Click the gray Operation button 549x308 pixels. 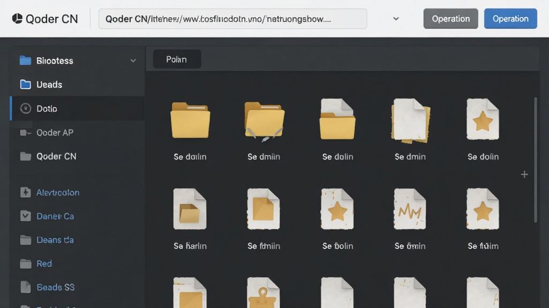tap(450, 19)
